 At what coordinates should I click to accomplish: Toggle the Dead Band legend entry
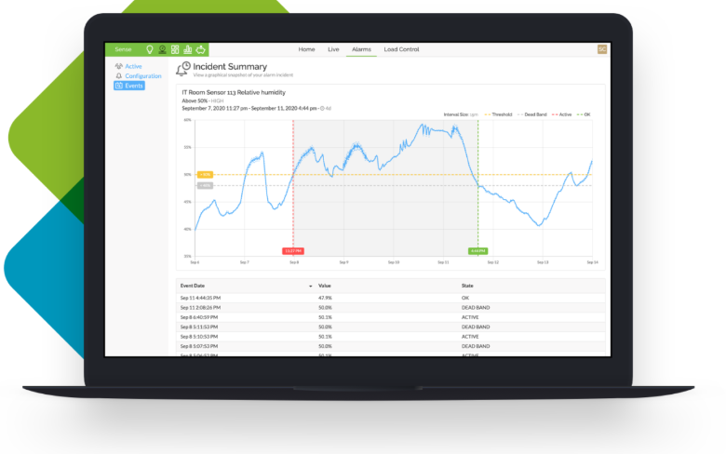click(532, 114)
